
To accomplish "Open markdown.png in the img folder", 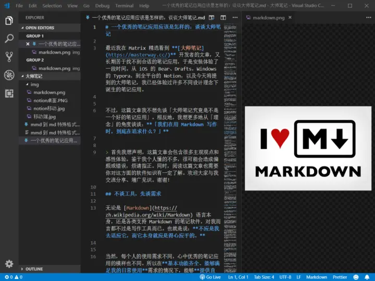I will (49, 93).
